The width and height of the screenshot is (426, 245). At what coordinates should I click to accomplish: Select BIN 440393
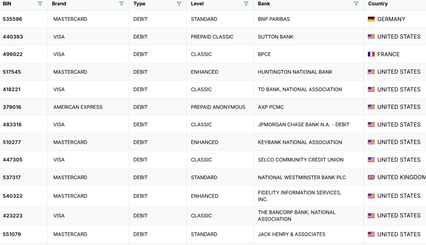13,37
